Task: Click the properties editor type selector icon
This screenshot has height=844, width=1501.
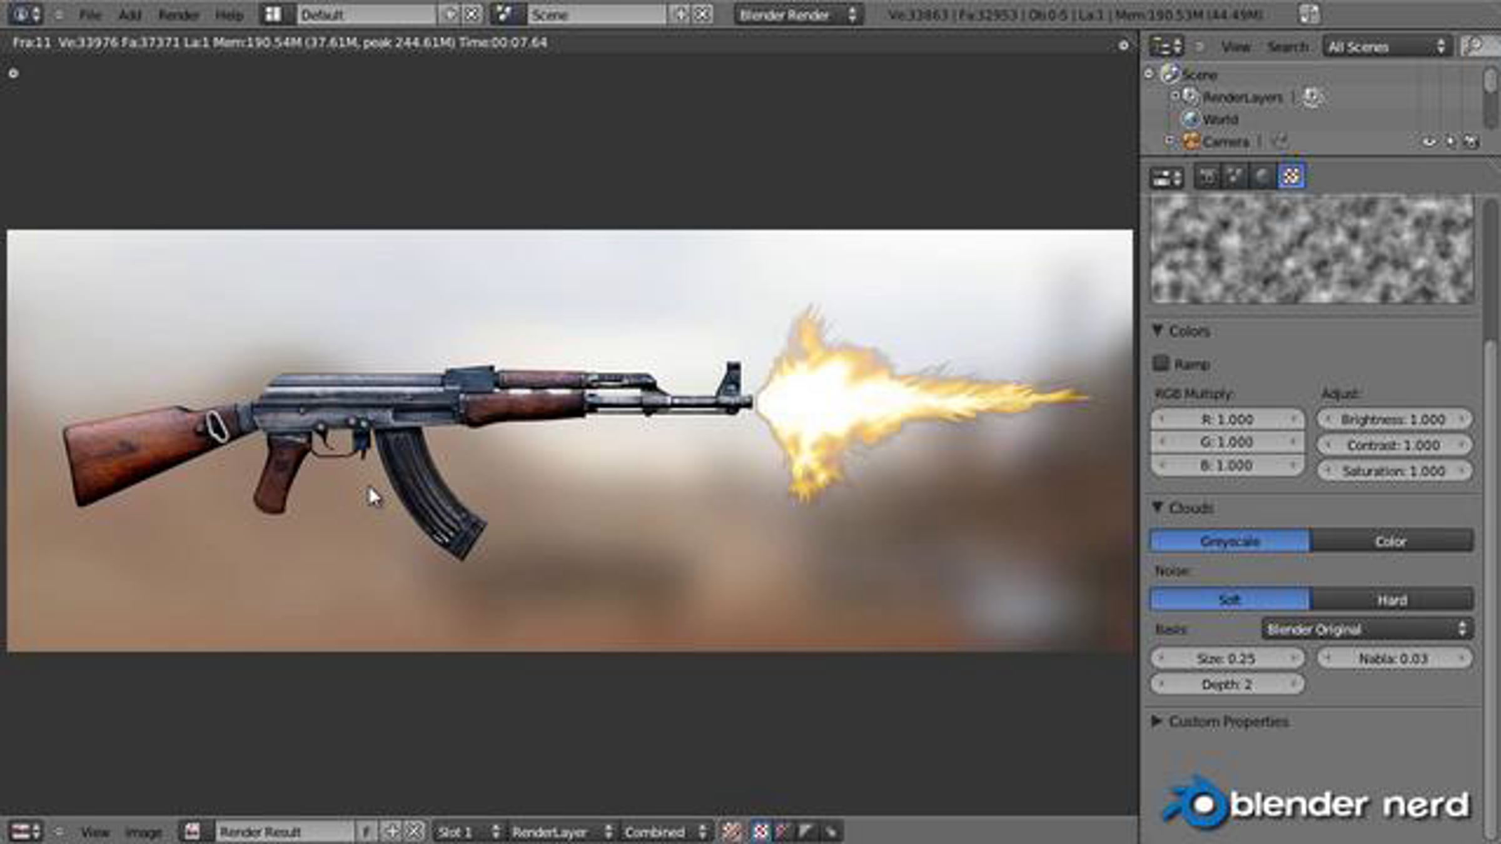Action: [x=1166, y=178]
